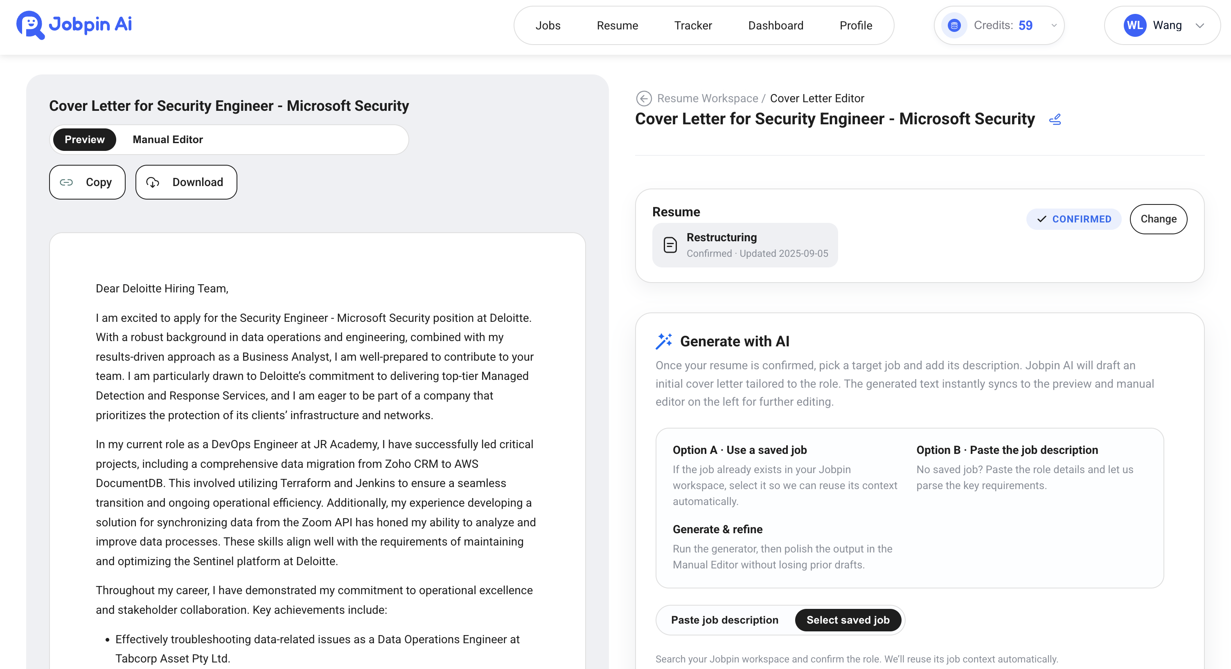Choose the Select saved job option
1231x669 pixels.
[x=848, y=620]
